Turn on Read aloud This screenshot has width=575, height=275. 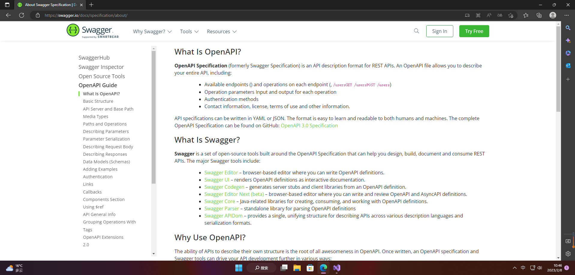pos(489,15)
